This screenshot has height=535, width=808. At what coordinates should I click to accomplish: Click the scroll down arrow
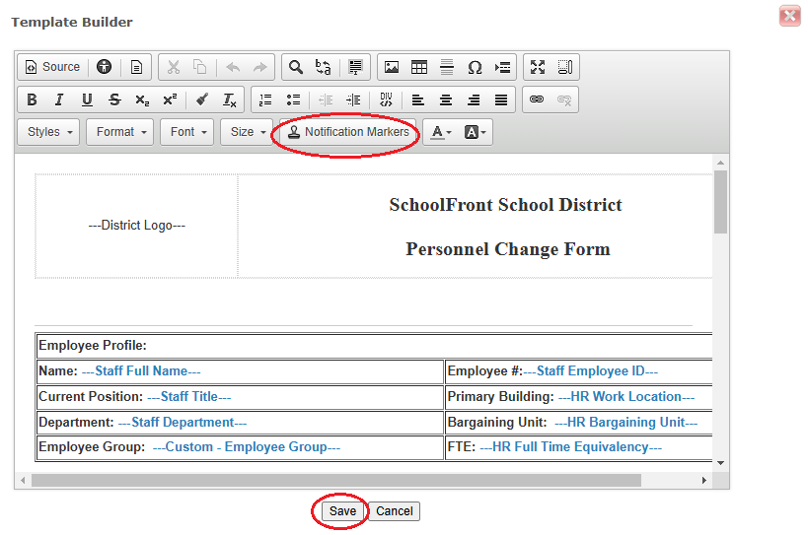(720, 463)
